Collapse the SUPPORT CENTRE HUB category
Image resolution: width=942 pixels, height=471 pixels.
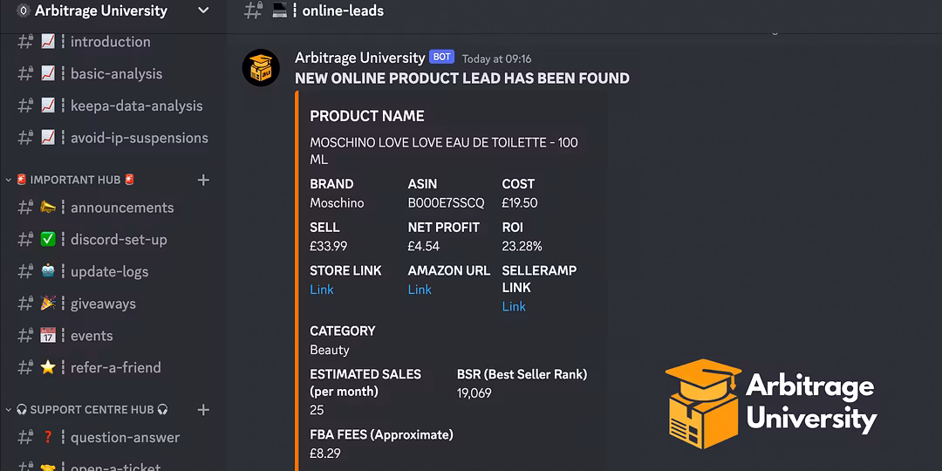(92, 409)
